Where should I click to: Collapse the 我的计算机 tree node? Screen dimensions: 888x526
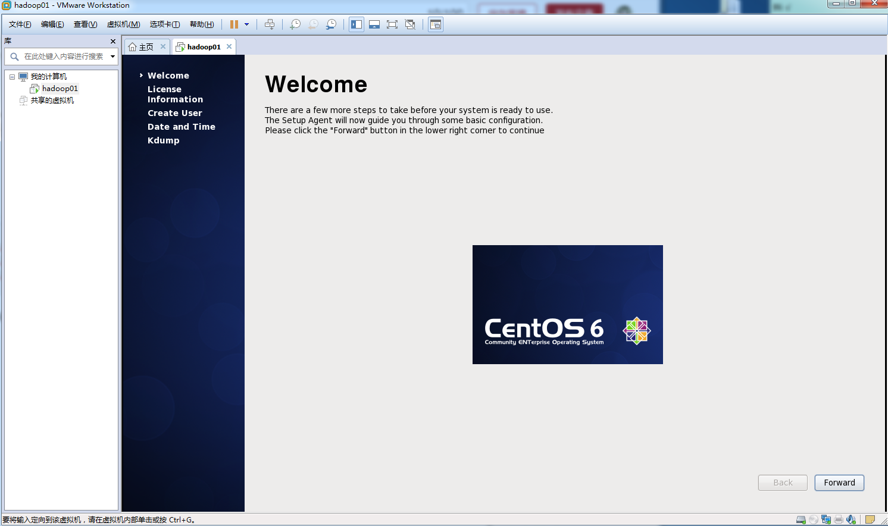(x=11, y=76)
